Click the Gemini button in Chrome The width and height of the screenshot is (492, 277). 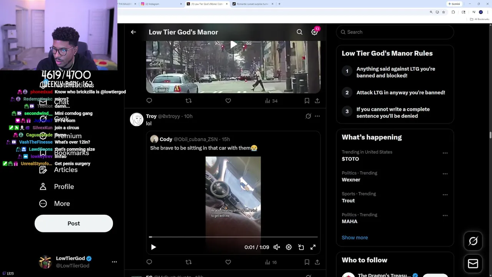pyautogui.click(x=454, y=4)
